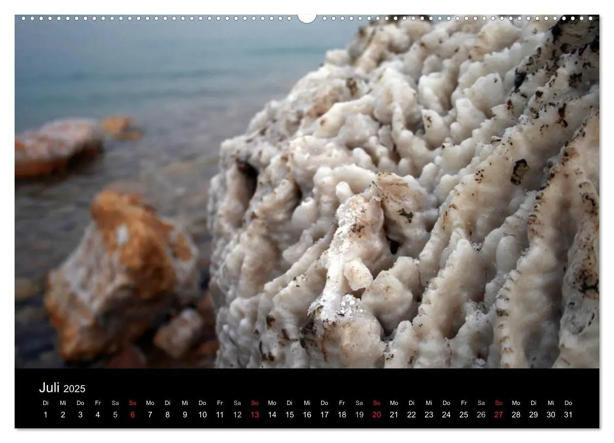The height and width of the screenshot is (443, 614).
Task: Select day 29 in the calendar
Action: pyautogui.click(x=534, y=415)
